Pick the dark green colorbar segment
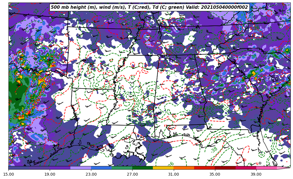The height and width of the screenshot is (179, 293). click(142, 168)
